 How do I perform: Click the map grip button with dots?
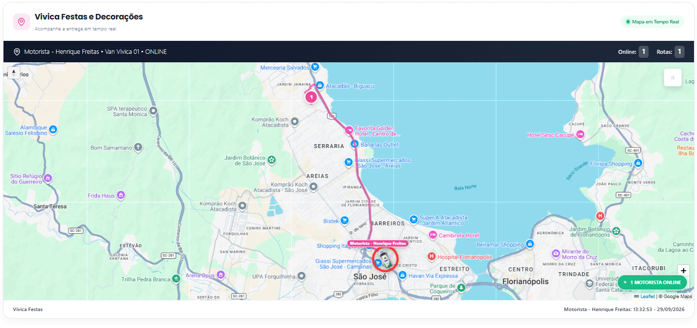pos(673,77)
